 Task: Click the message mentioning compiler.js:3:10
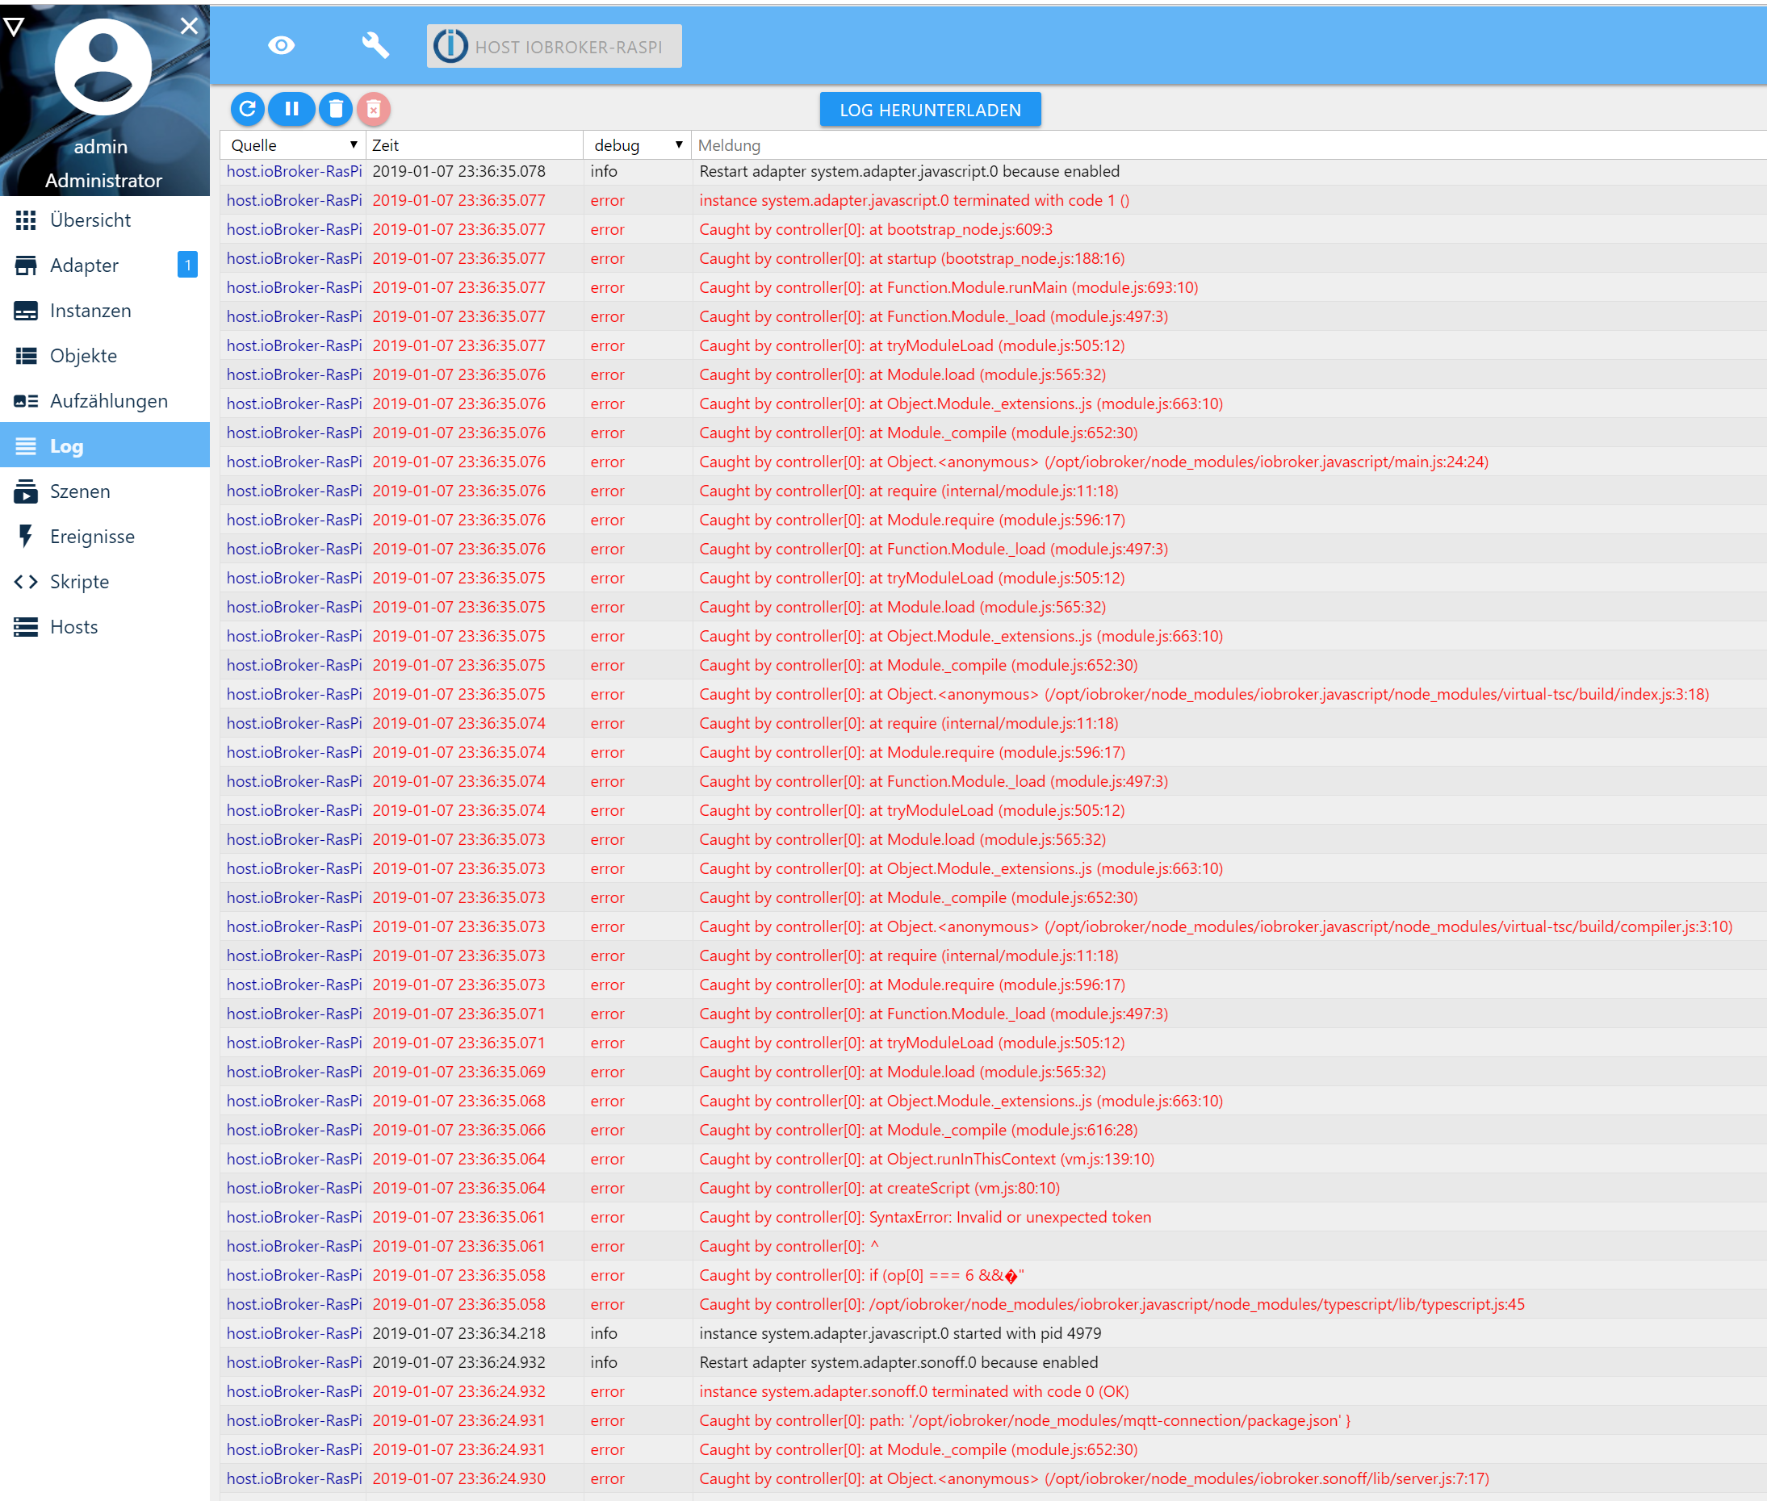(1216, 926)
